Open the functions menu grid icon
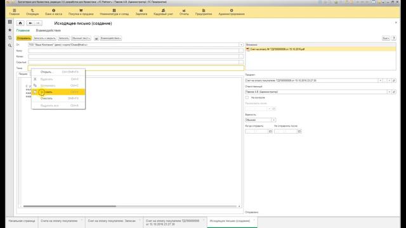This screenshot has height=228, width=406. pos(10,22)
